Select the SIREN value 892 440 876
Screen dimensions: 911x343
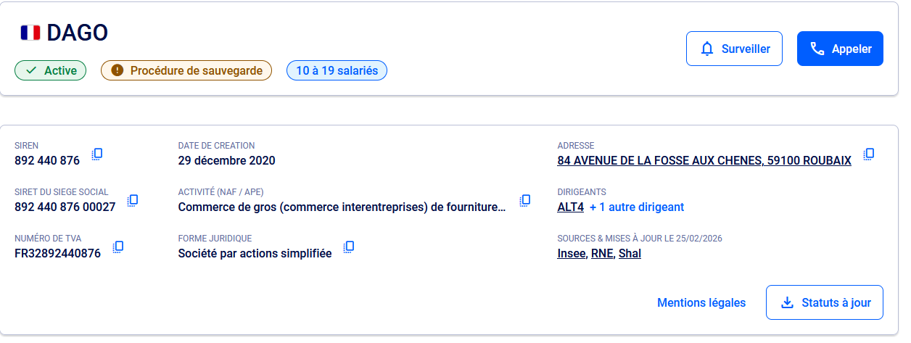(47, 161)
